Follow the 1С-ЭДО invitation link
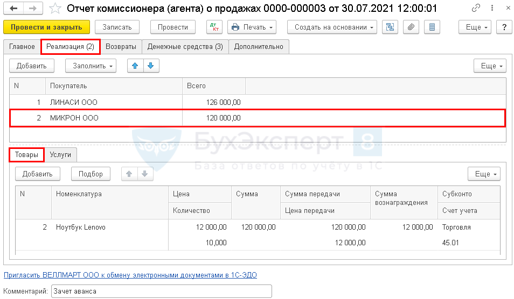Screen dimensions: 514x299 coord(130,275)
